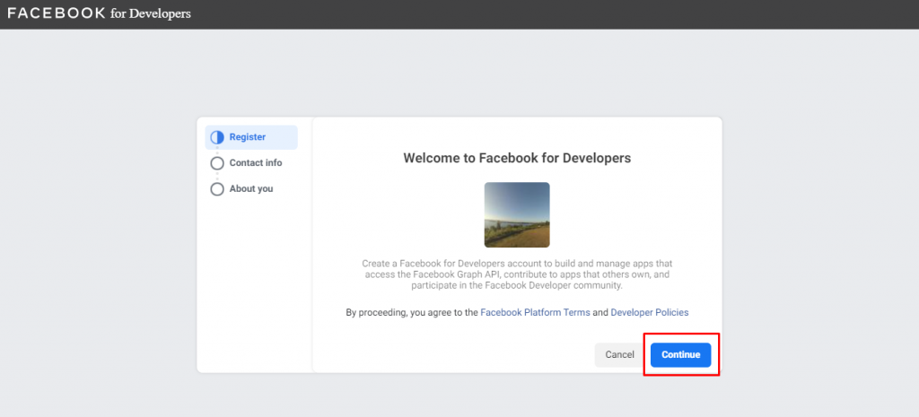
Task: Click the Cancel button
Action: pyautogui.click(x=619, y=355)
